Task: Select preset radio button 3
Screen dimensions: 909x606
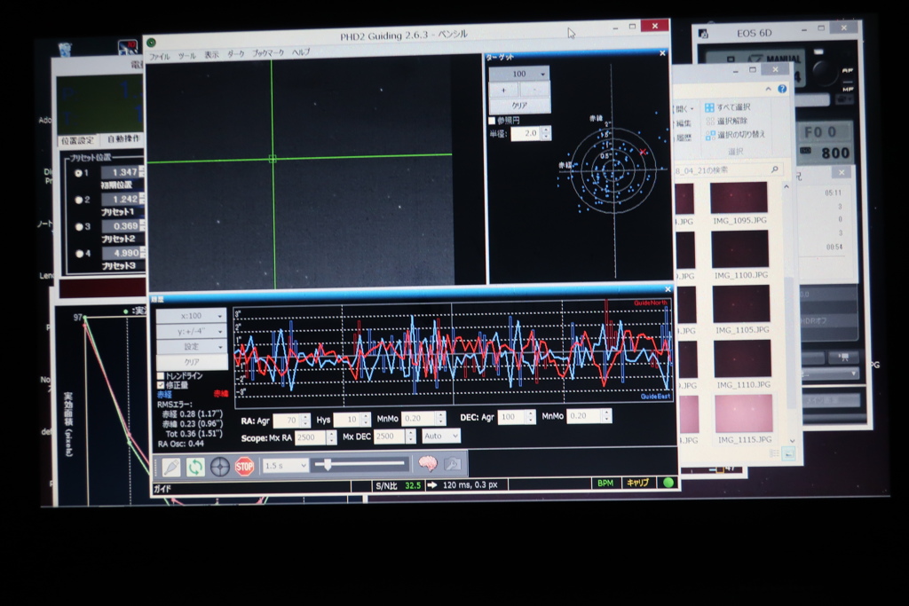Action: [79, 226]
